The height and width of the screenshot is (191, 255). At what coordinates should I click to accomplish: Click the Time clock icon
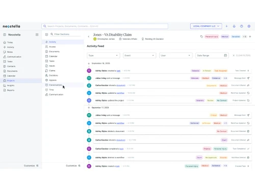(x=46, y=90)
